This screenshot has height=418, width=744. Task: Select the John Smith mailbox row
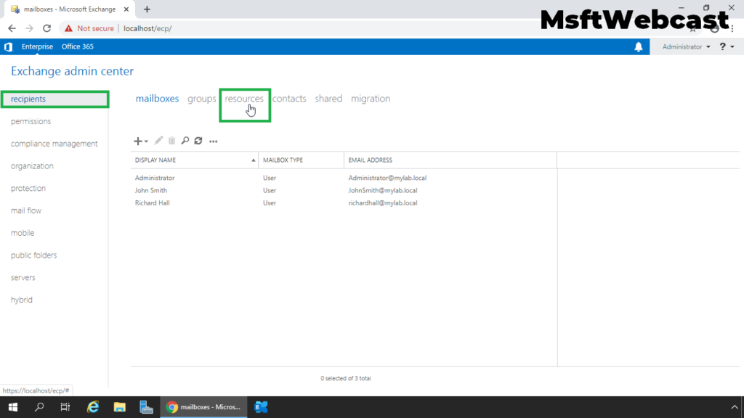tap(344, 191)
